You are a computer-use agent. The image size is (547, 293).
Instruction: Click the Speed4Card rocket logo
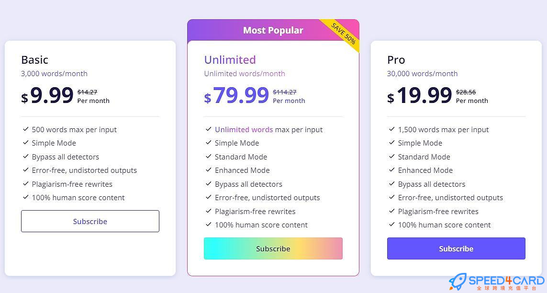(x=458, y=282)
